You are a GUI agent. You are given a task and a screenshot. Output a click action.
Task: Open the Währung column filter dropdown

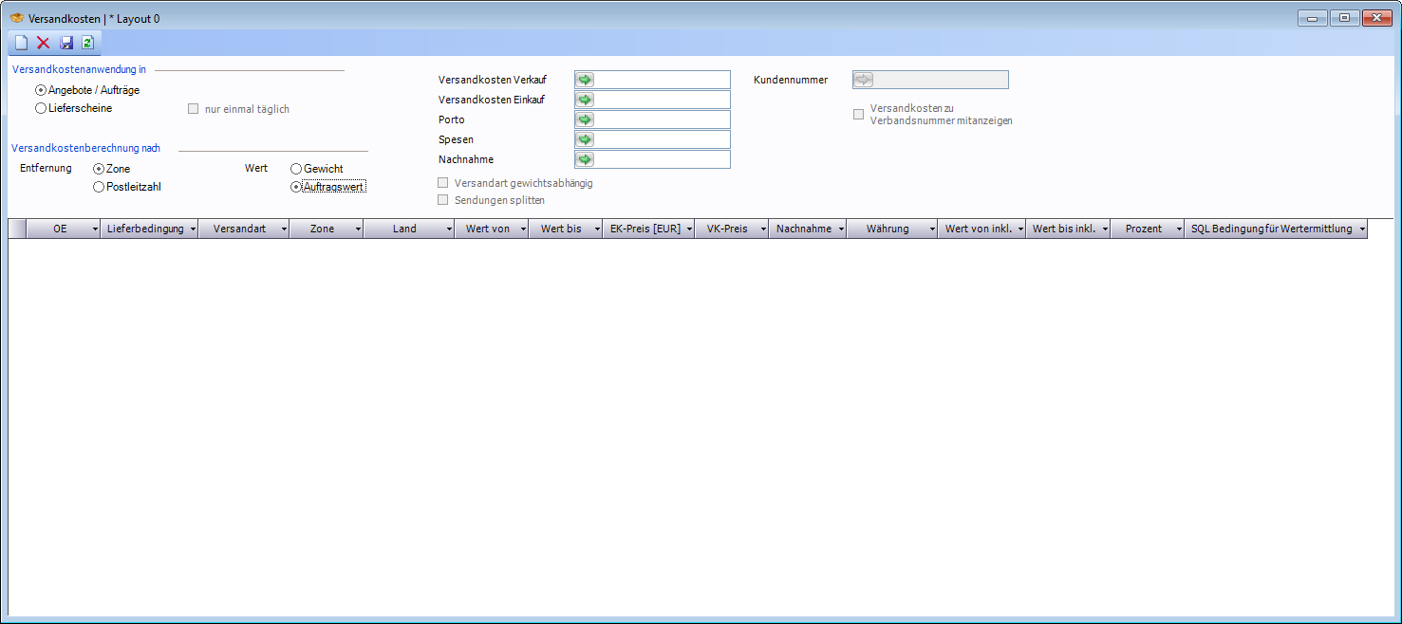[931, 229]
